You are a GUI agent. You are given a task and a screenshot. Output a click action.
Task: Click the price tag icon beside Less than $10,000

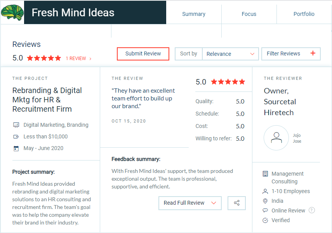tap(16, 136)
